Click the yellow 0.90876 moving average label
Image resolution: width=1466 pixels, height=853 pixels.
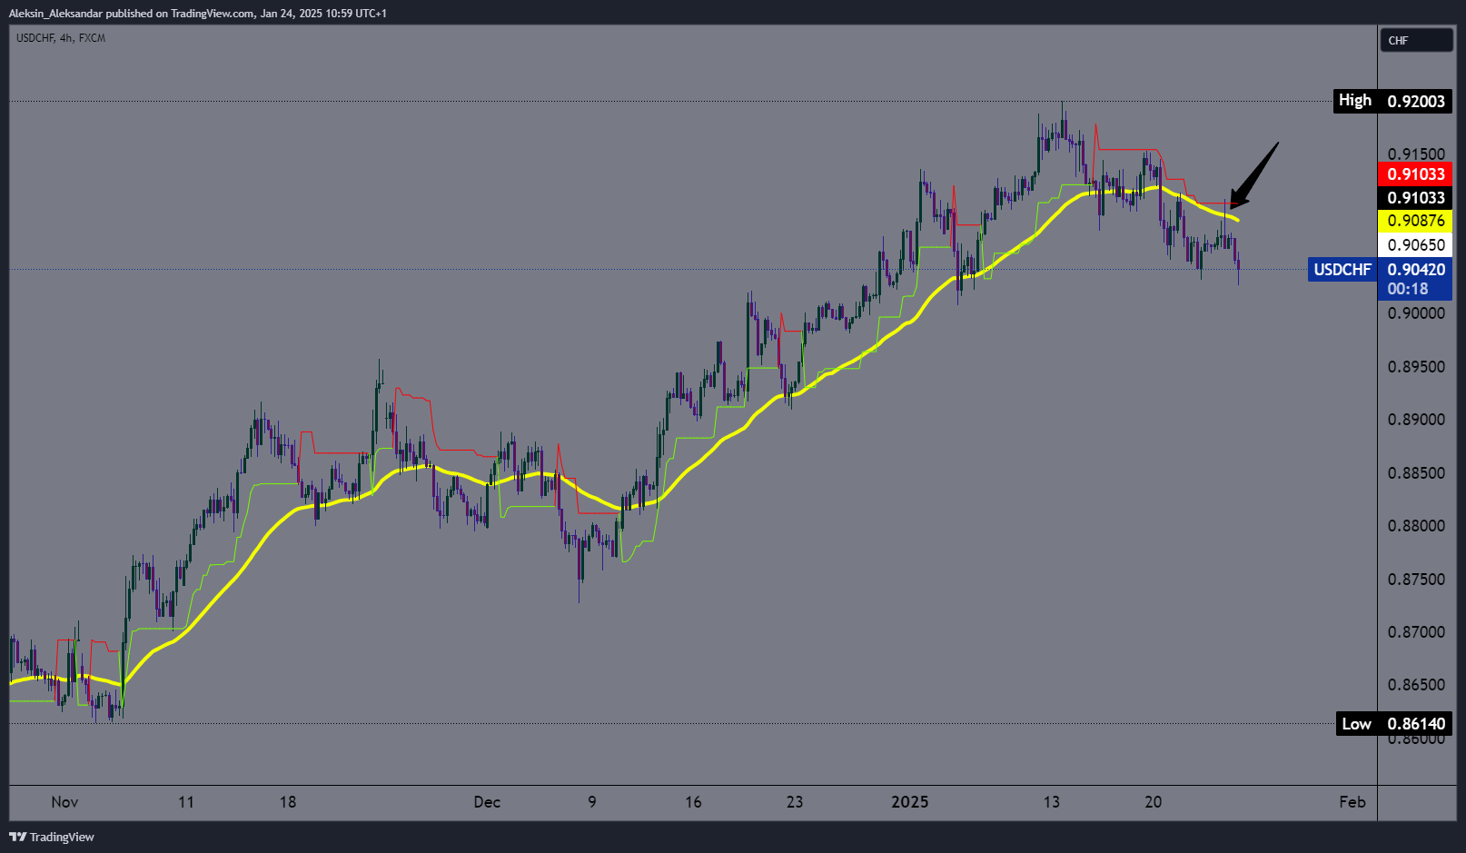[1415, 221]
